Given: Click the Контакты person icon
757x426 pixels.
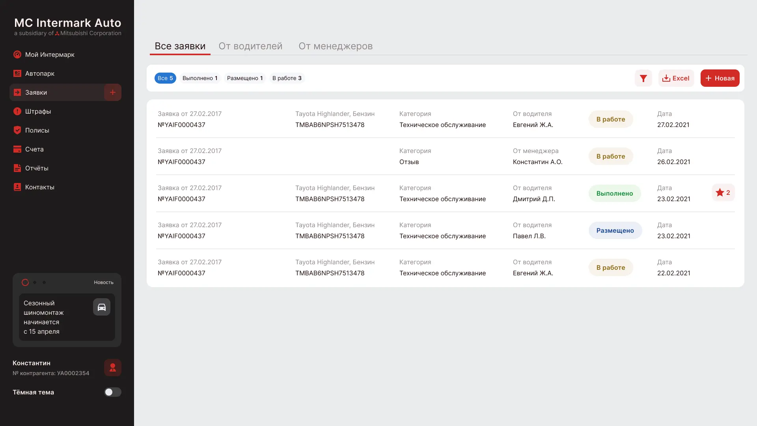Looking at the screenshot, I should 17,187.
